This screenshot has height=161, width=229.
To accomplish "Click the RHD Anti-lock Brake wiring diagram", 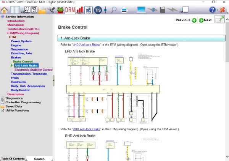I will (113, 150).
